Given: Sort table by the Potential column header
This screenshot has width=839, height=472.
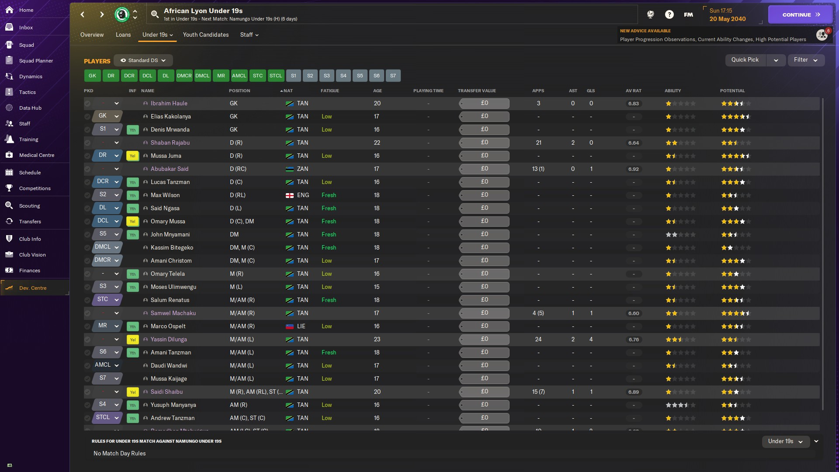Looking at the screenshot, I should 732,91.
